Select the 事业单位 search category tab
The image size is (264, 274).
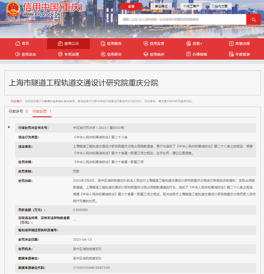coord(161,6)
